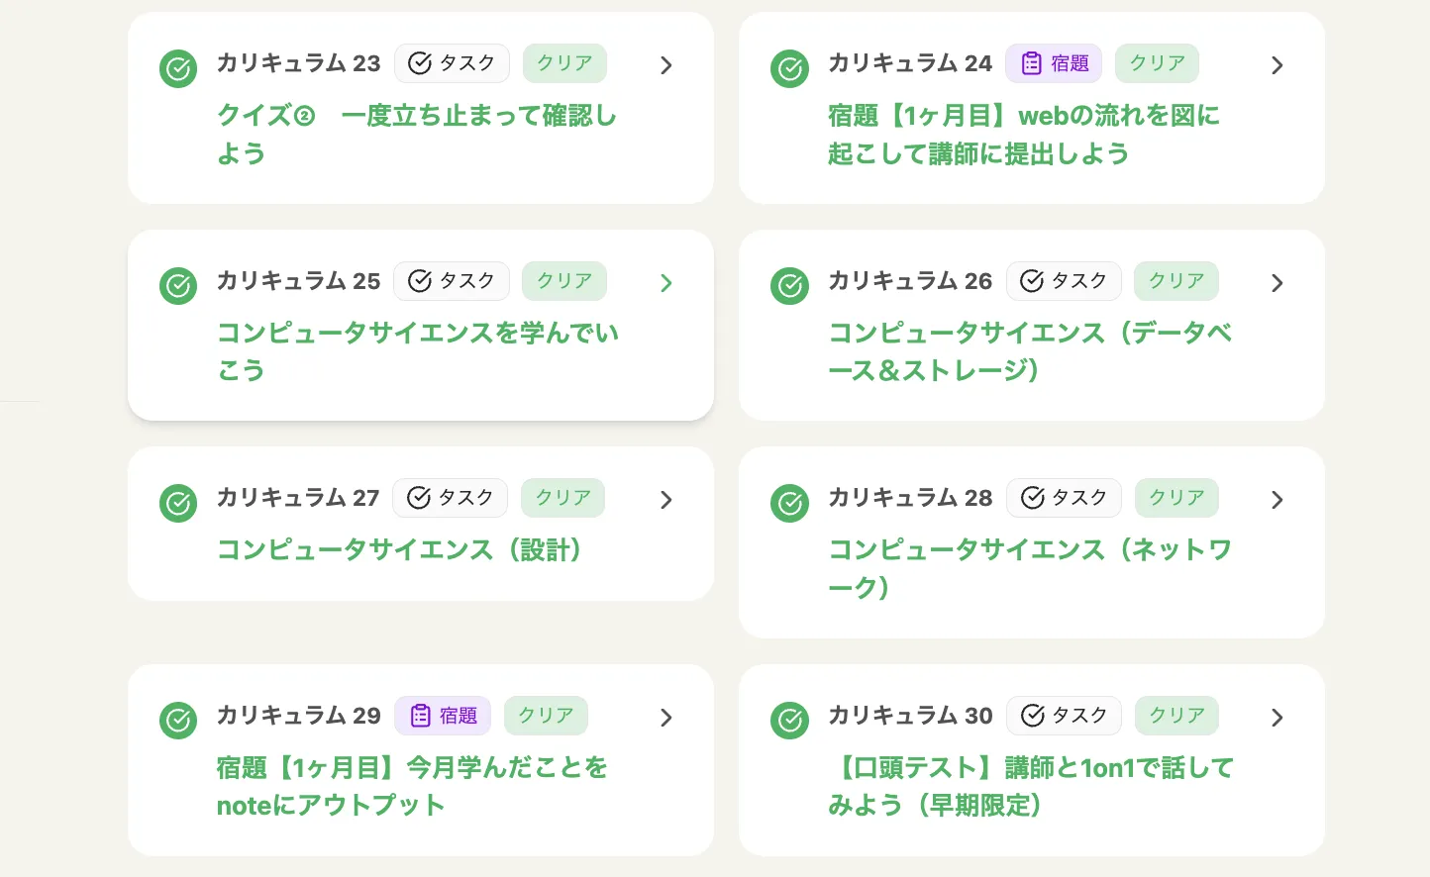Toggle the クリア status on カリキュラム 23
1430x877 pixels.
click(x=564, y=63)
